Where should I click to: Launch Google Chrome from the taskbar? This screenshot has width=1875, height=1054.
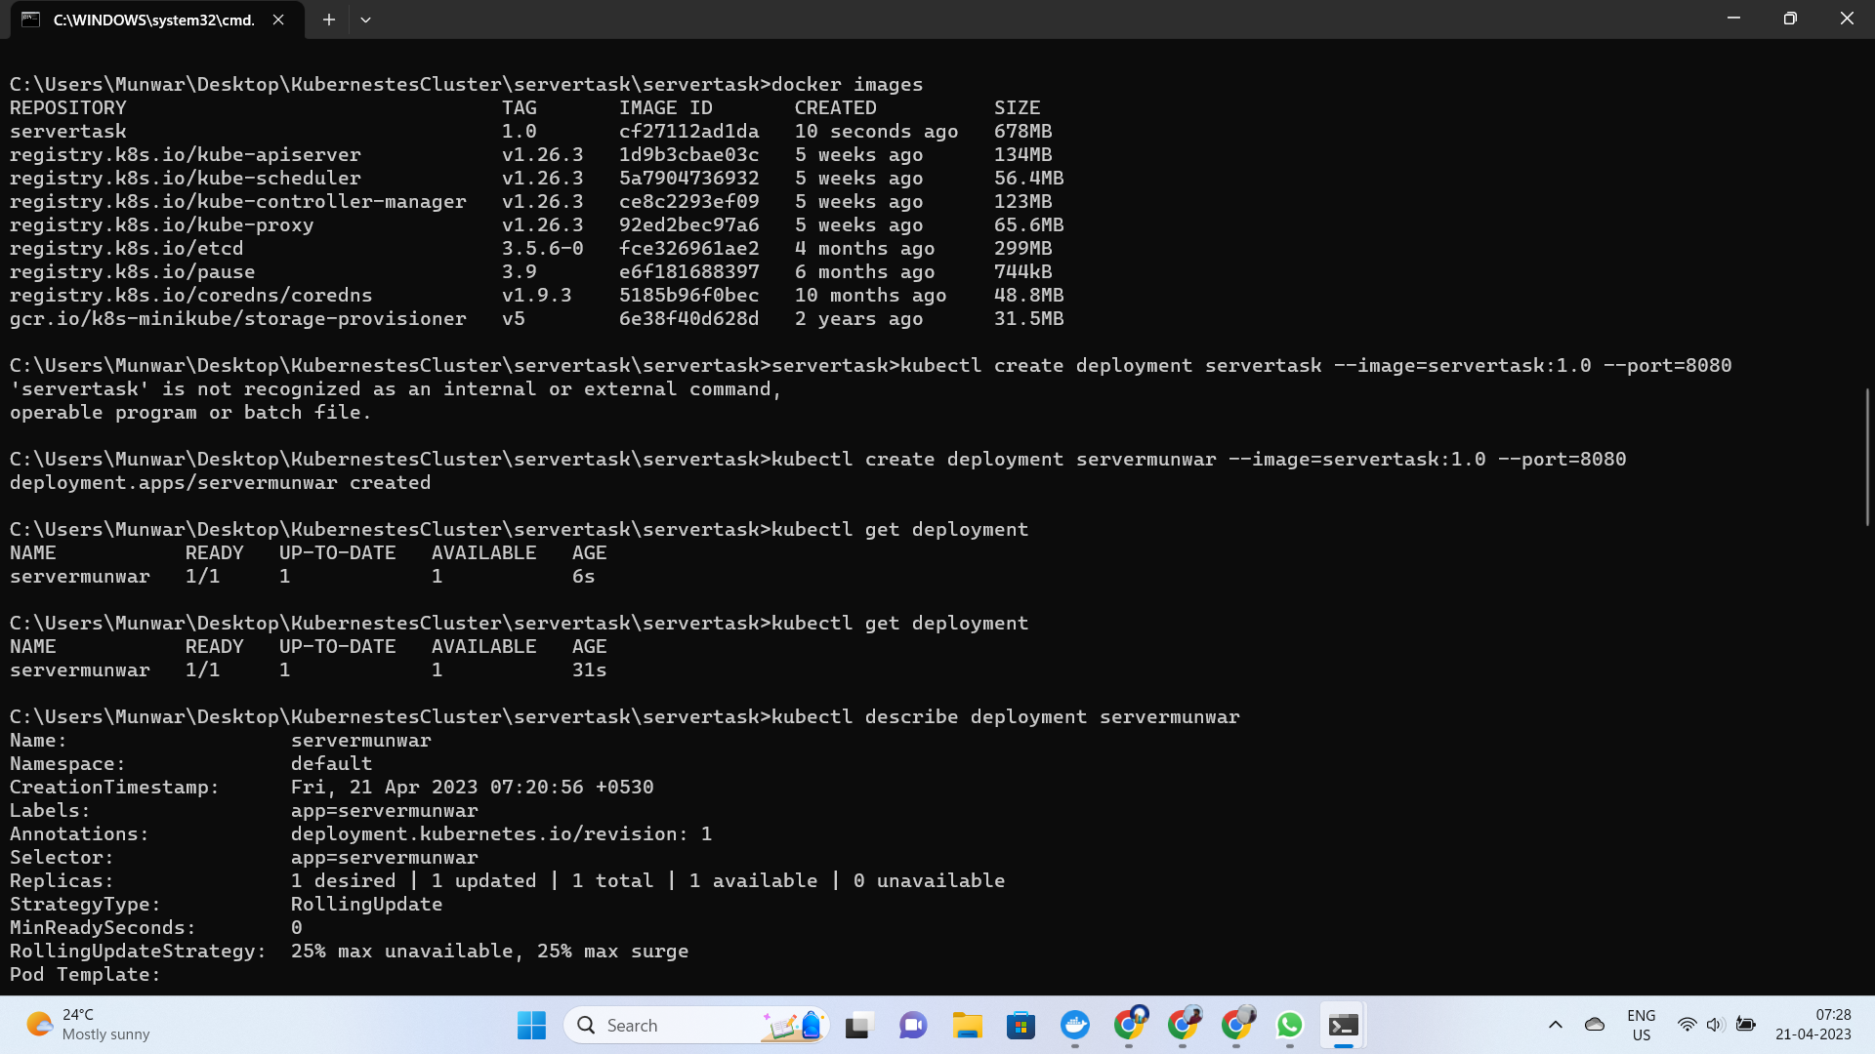(x=1130, y=1025)
